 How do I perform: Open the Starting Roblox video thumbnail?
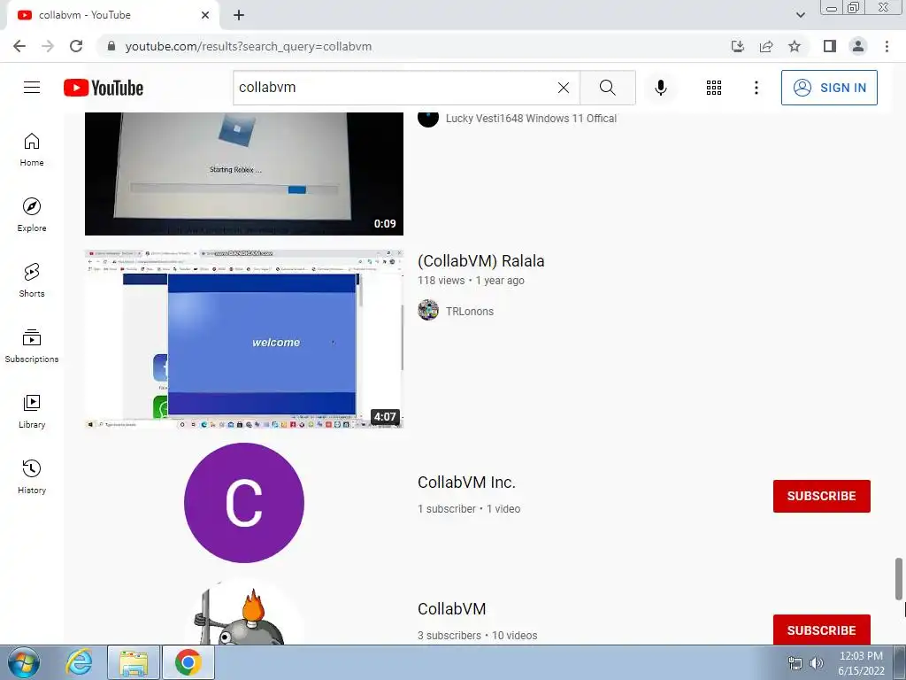point(244,174)
